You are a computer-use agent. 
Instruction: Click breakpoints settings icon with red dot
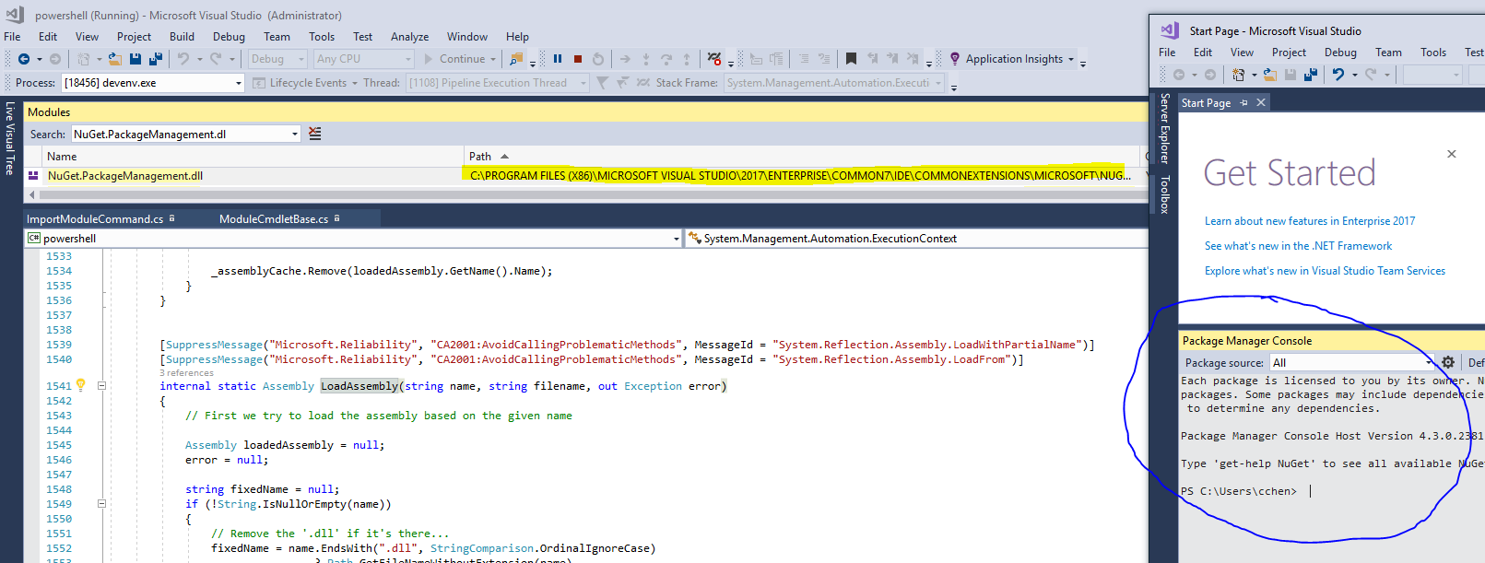point(714,59)
